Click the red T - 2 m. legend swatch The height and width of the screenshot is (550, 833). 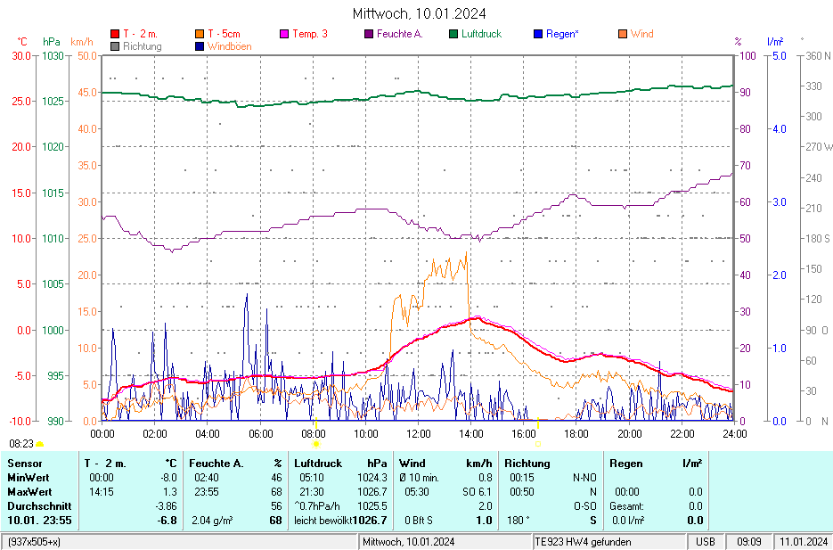115,34
